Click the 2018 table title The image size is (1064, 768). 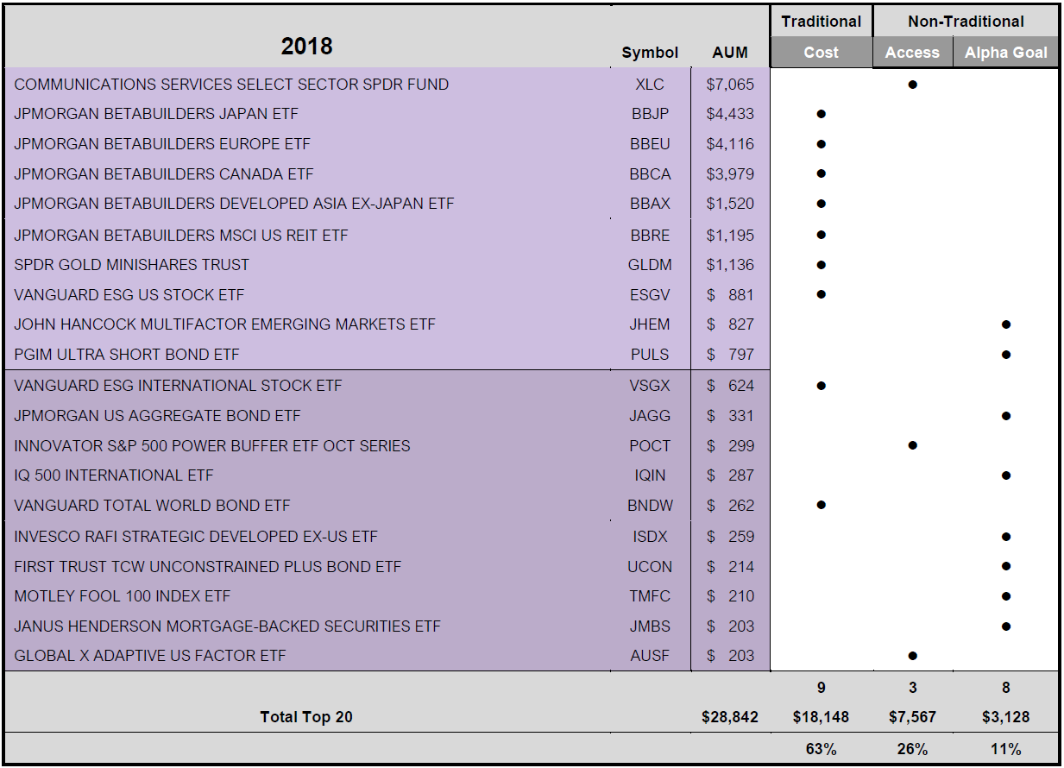306,47
